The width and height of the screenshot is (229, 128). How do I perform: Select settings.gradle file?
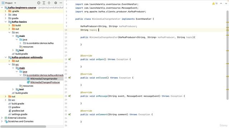[x=19, y=114]
